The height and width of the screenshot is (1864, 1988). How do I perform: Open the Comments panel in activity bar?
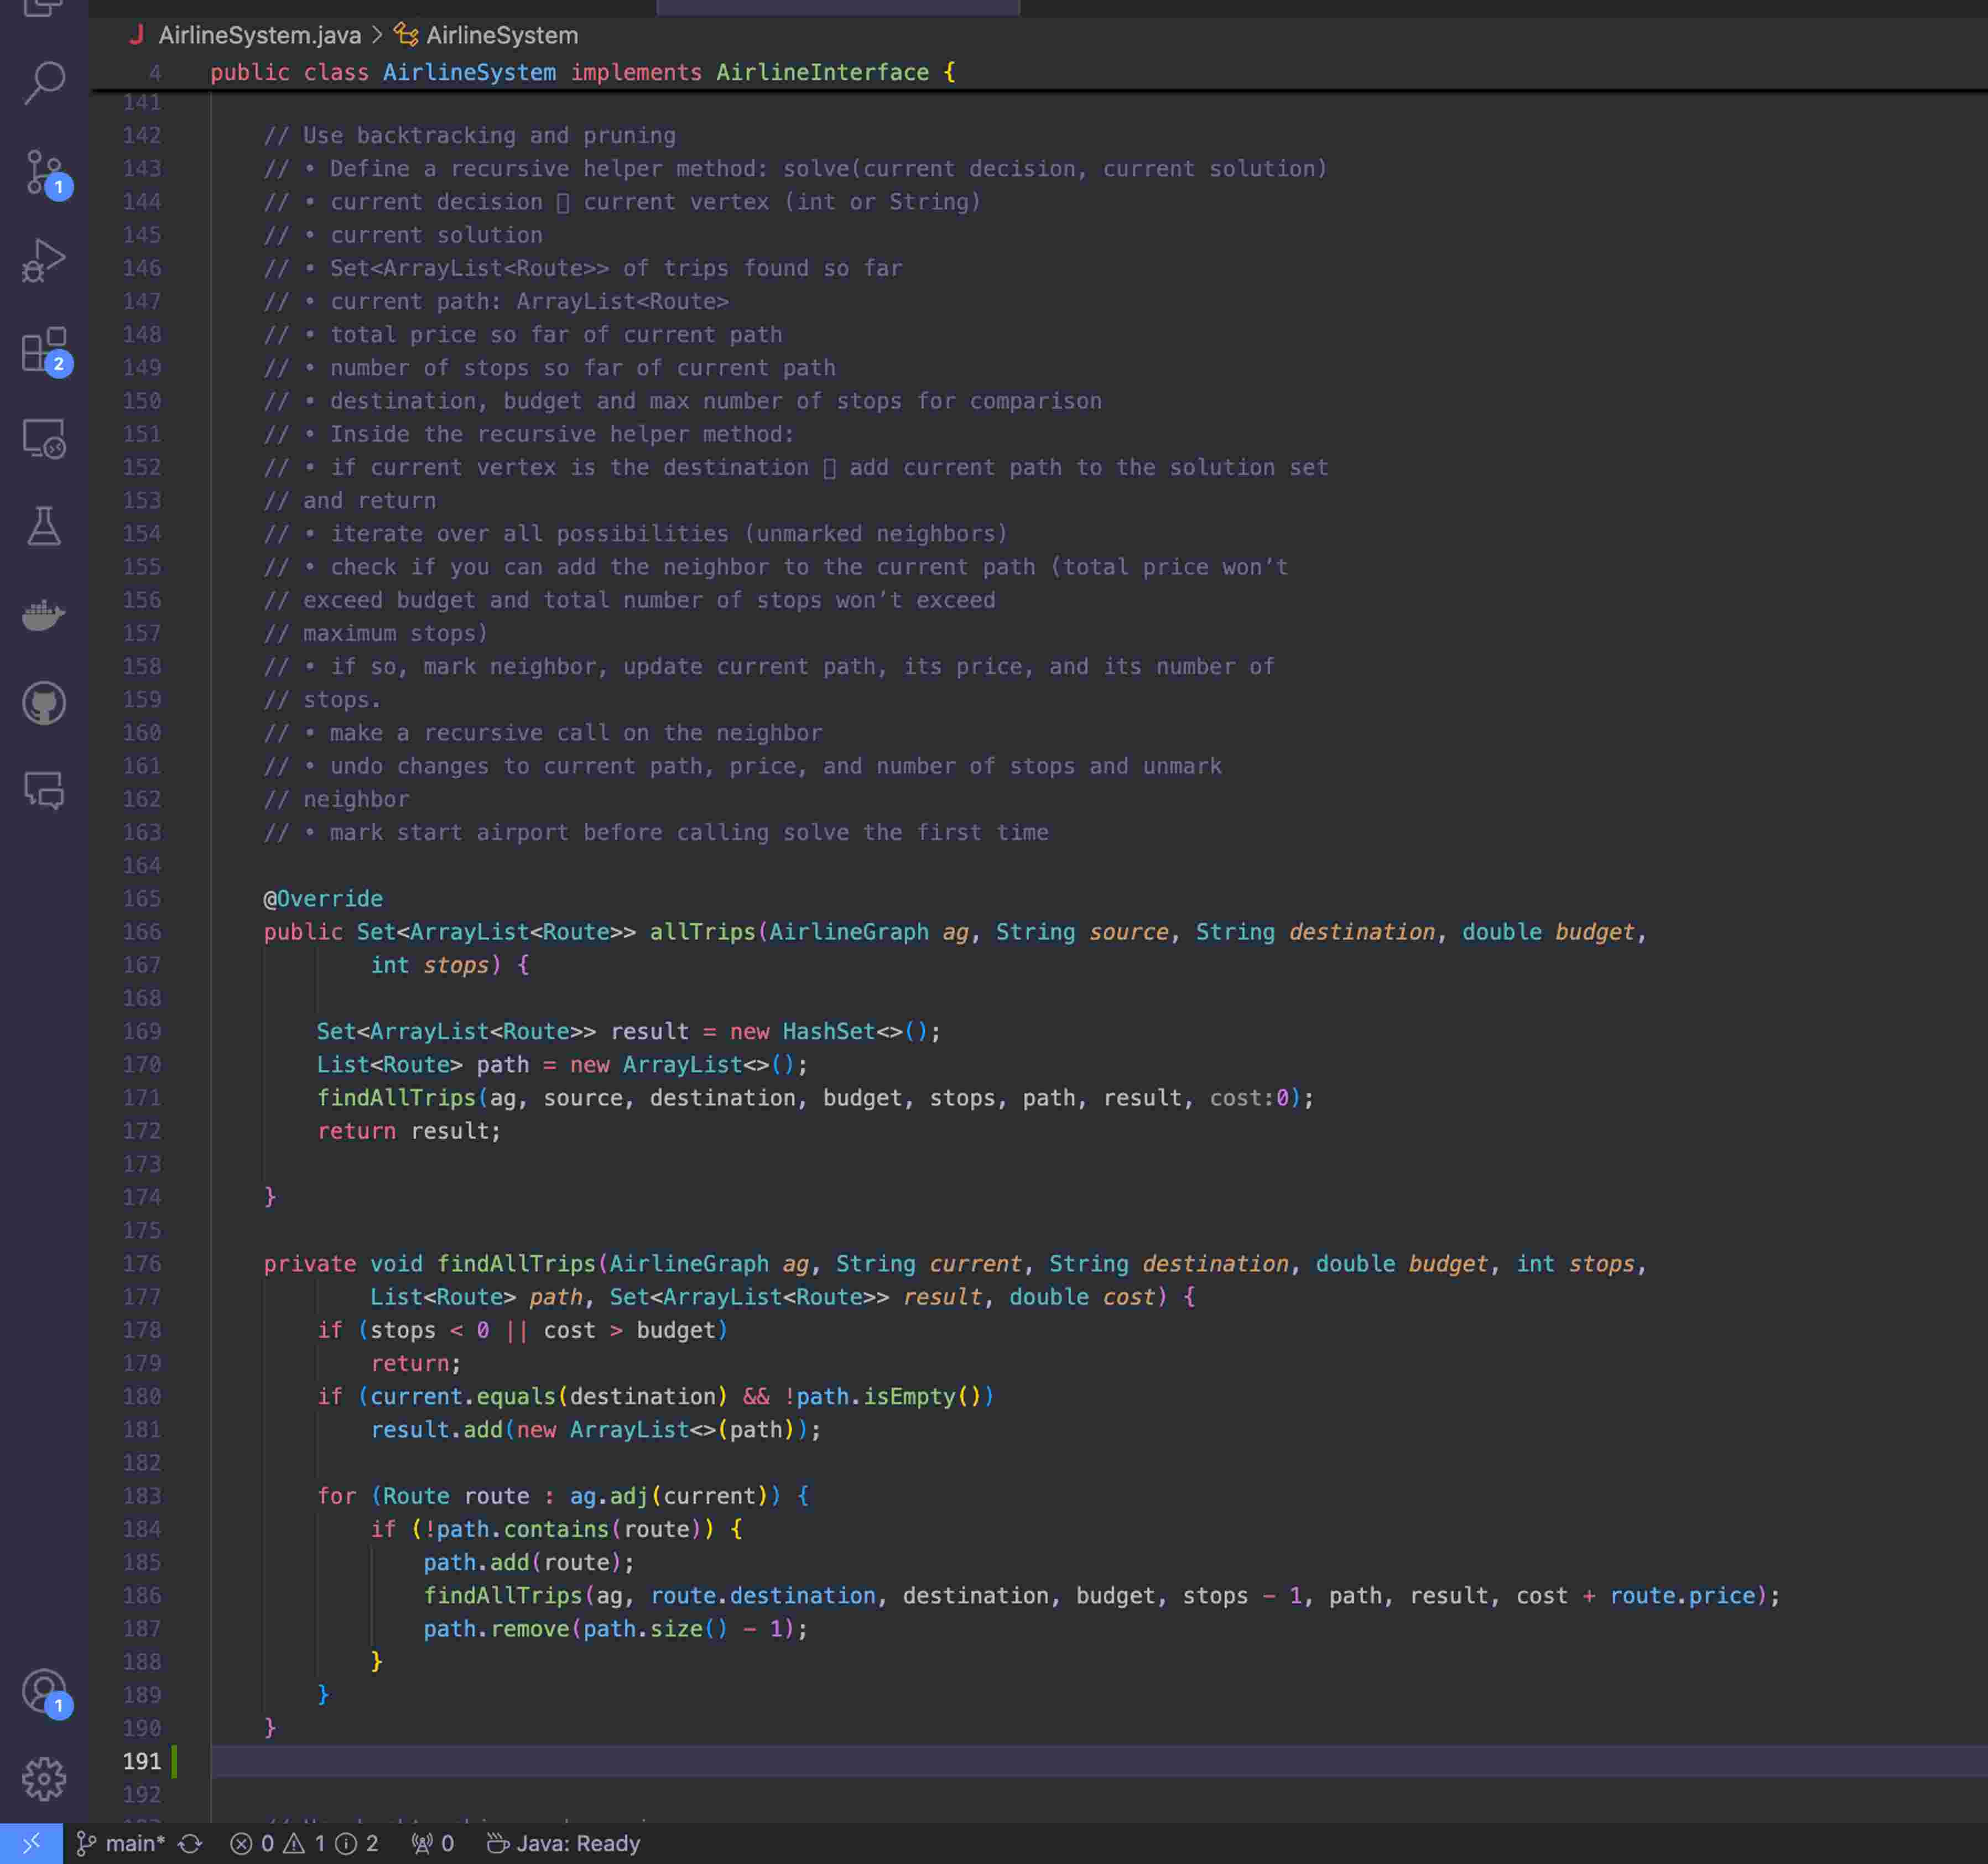[x=44, y=792]
